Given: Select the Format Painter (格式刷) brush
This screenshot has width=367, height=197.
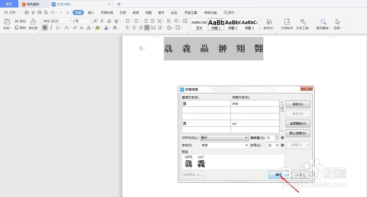Looking at the screenshot, I should [33, 24].
